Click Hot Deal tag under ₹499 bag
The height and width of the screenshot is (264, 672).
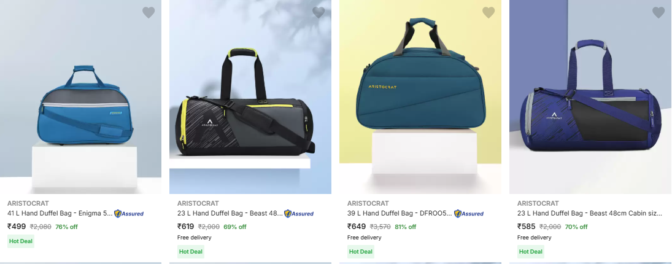click(21, 241)
